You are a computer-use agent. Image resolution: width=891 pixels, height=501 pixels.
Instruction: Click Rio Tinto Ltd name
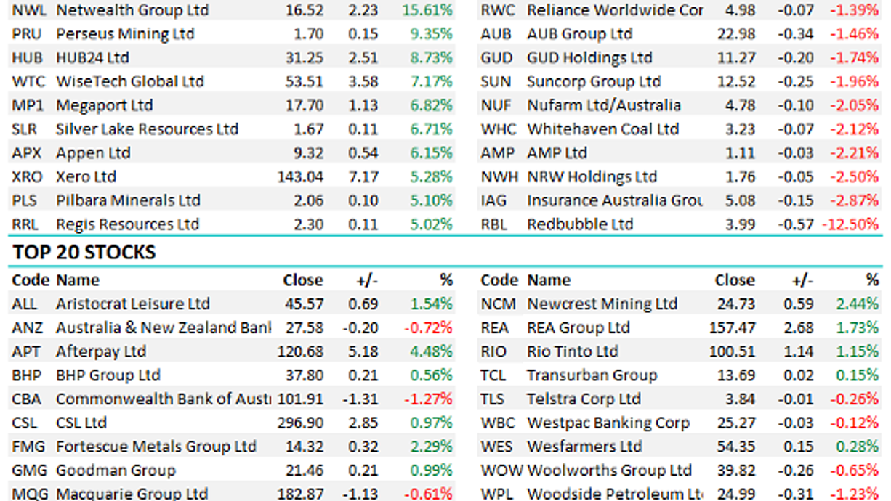click(x=573, y=351)
